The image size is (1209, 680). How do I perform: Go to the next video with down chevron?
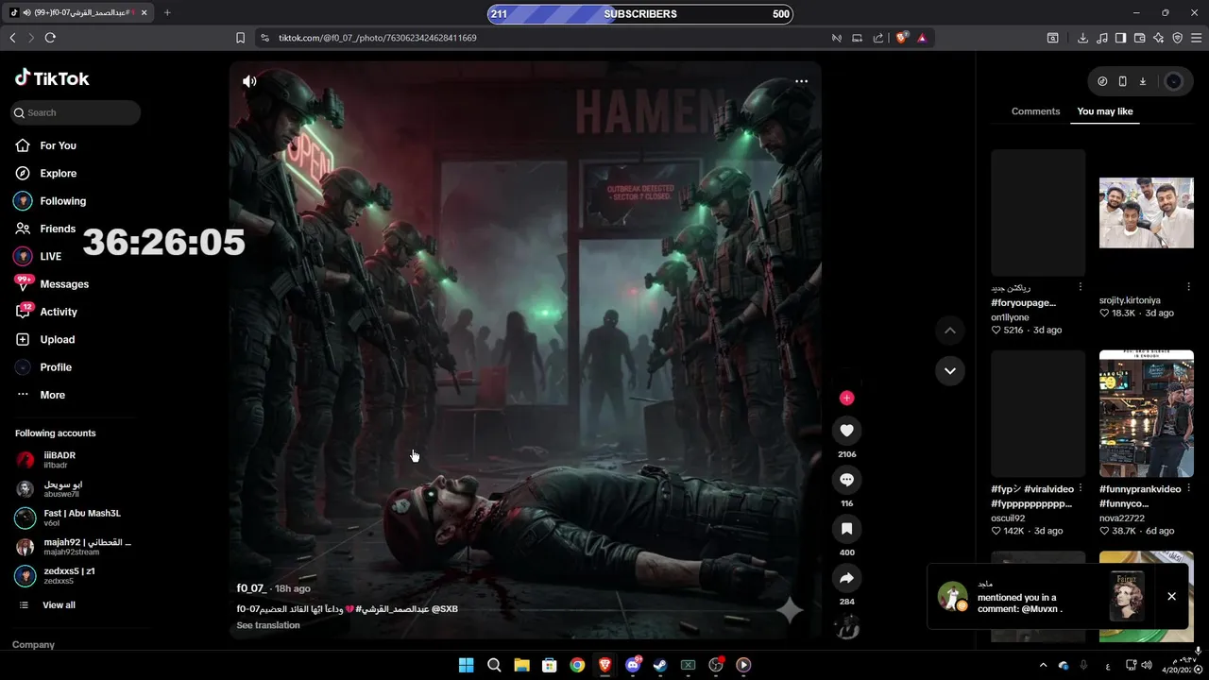tap(950, 370)
